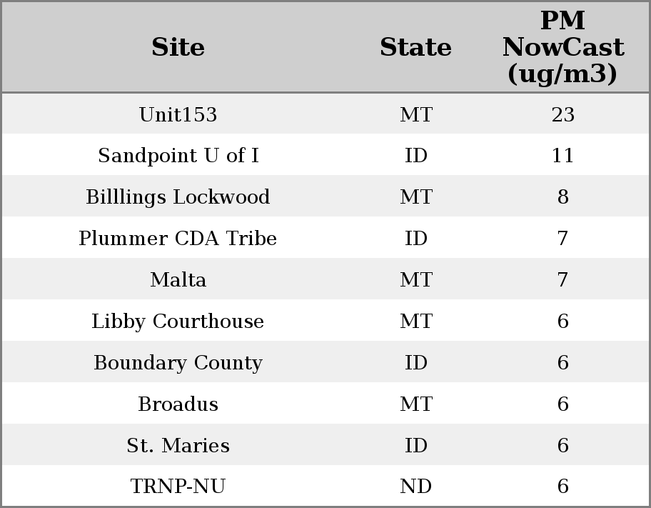651x508 pixels.
Task: Select the Boundary County site cell
Action: pyautogui.click(x=178, y=363)
